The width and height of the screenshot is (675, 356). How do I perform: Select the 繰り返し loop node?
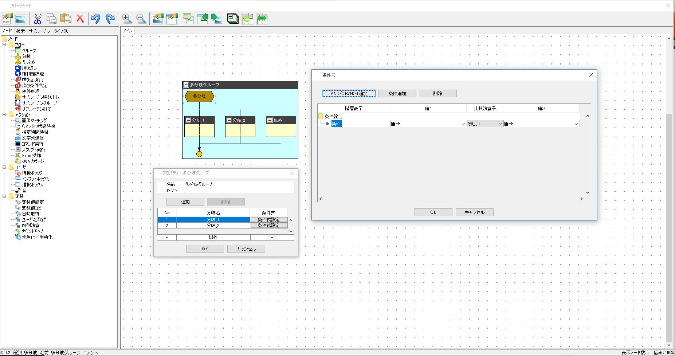click(29, 68)
